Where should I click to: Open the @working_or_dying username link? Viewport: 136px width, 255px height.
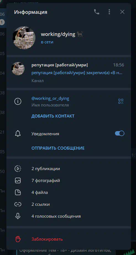(x=50, y=98)
